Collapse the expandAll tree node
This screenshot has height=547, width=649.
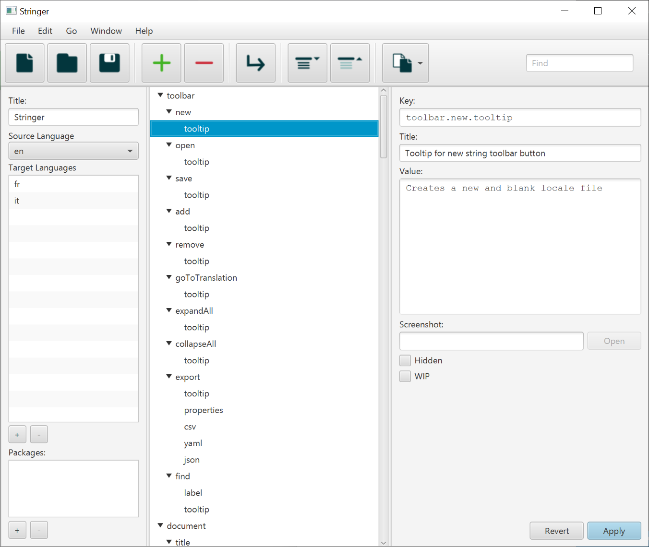tap(169, 310)
